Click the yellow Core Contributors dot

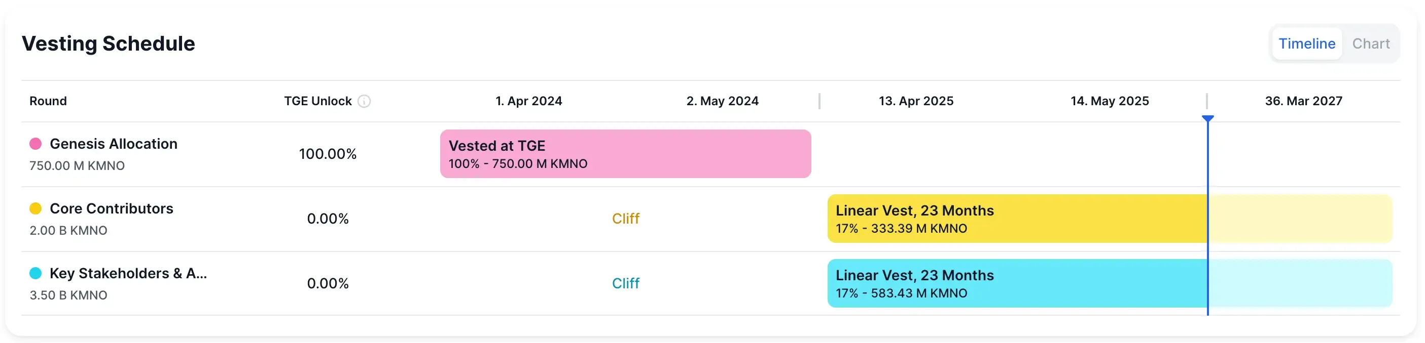point(35,208)
